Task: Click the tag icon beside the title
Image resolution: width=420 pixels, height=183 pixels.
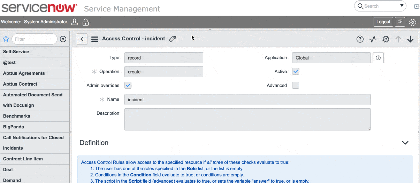Action: click(x=172, y=39)
